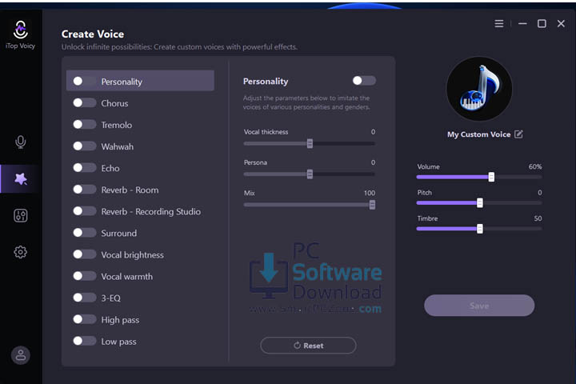Open the soundboard mixer icon in sidebar
Viewport: 576px width, 384px height.
(x=21, y=215)
